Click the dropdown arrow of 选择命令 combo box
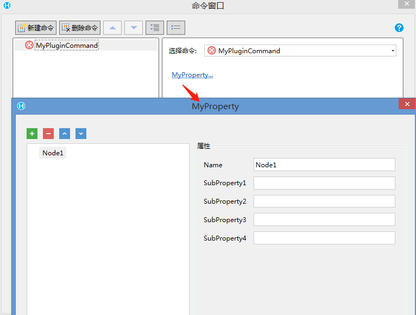This screenshot has width=416, height=315. coord(393,51)
